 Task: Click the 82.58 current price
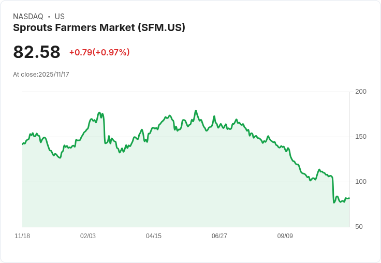[x=37, y=52]
